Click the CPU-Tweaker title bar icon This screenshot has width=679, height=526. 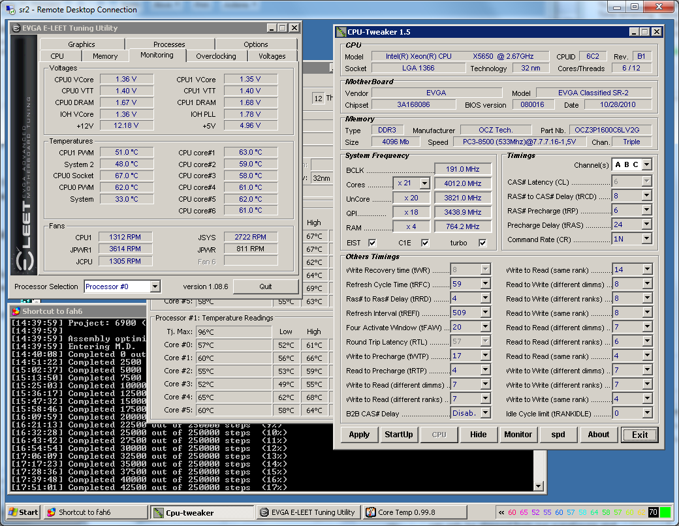point(341,32)
